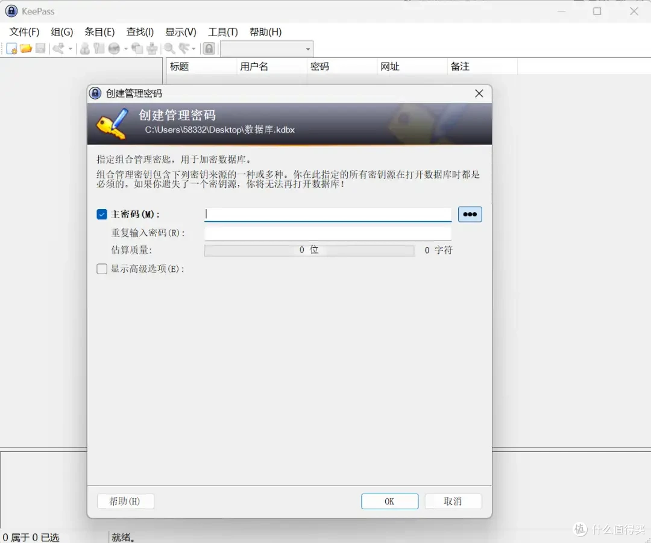Click the 就绪。 status text
This screenshot has height=543, width=651.
[124, 537]
